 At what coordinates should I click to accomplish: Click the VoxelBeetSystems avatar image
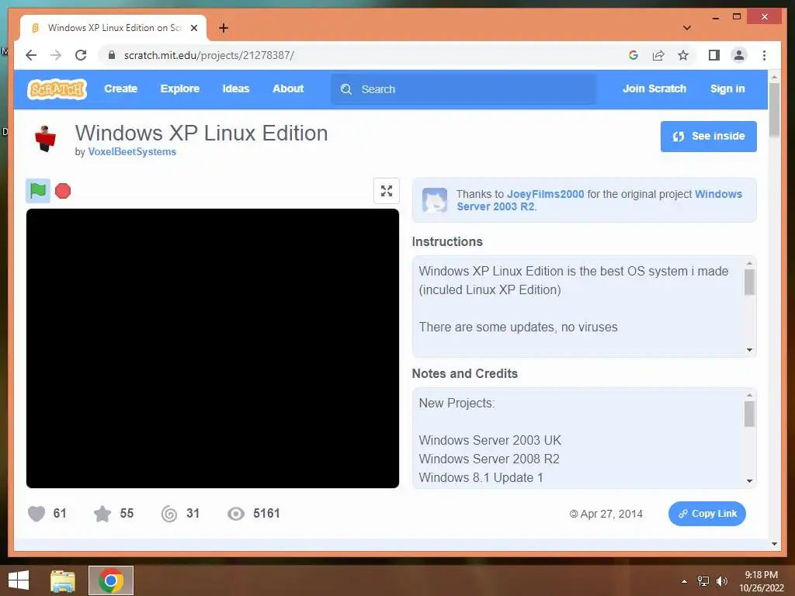45,138
